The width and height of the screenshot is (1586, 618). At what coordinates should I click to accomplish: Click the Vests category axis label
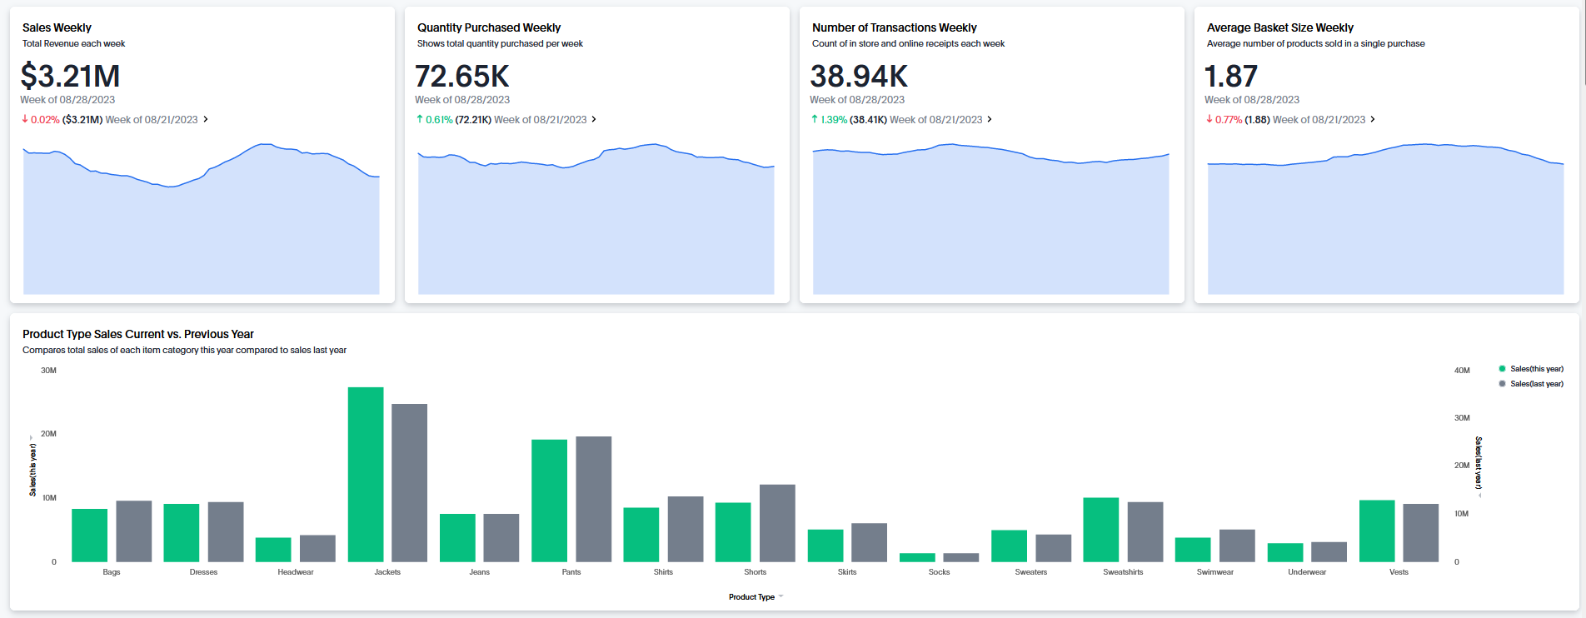coord(1399,572)
